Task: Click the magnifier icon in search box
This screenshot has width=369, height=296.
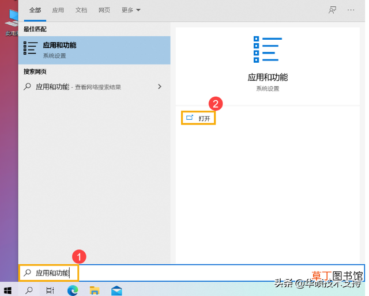Action: 27,273
